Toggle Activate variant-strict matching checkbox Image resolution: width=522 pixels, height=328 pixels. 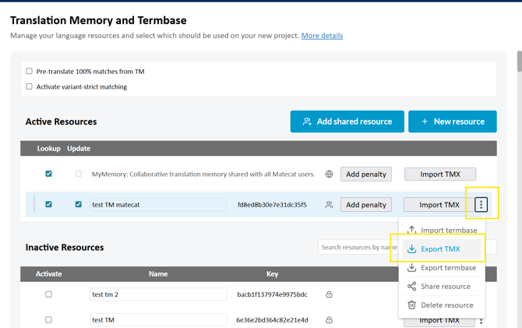pos(30,87)
